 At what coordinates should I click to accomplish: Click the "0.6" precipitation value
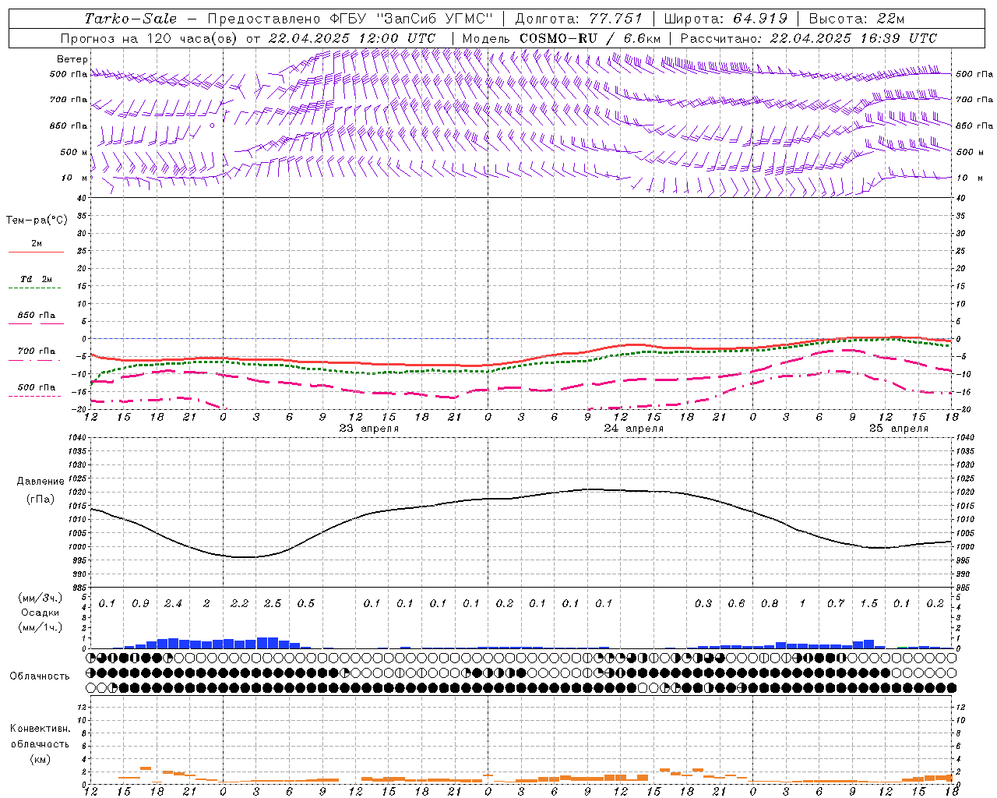pos(736,604)
